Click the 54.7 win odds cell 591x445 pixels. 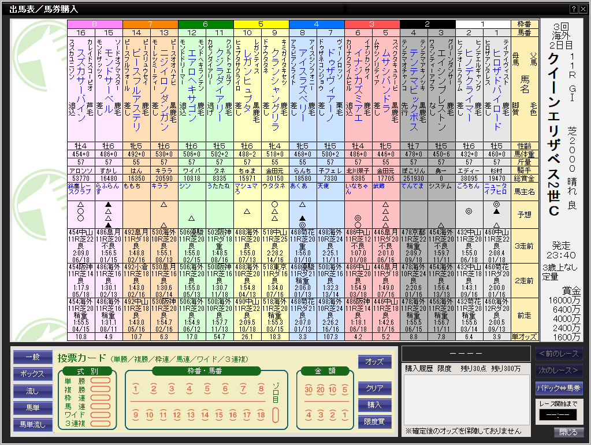tap(220, 337)
